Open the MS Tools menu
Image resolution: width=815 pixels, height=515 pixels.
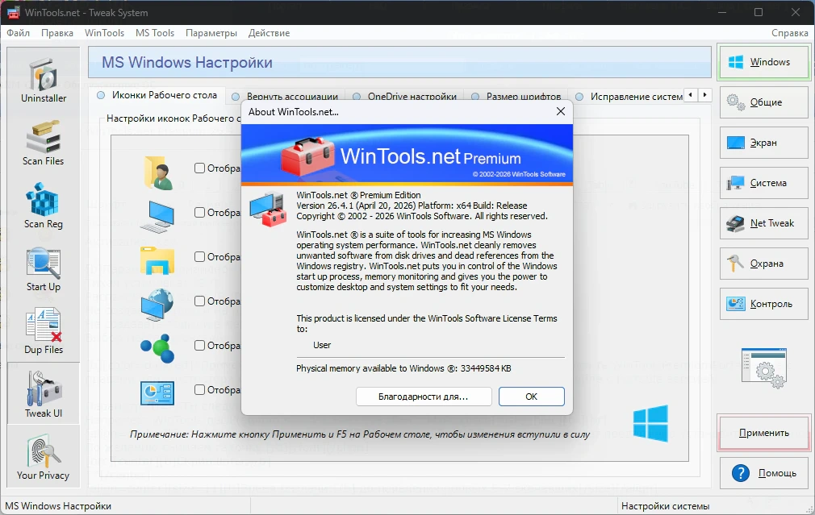click(x=155, y=33)
